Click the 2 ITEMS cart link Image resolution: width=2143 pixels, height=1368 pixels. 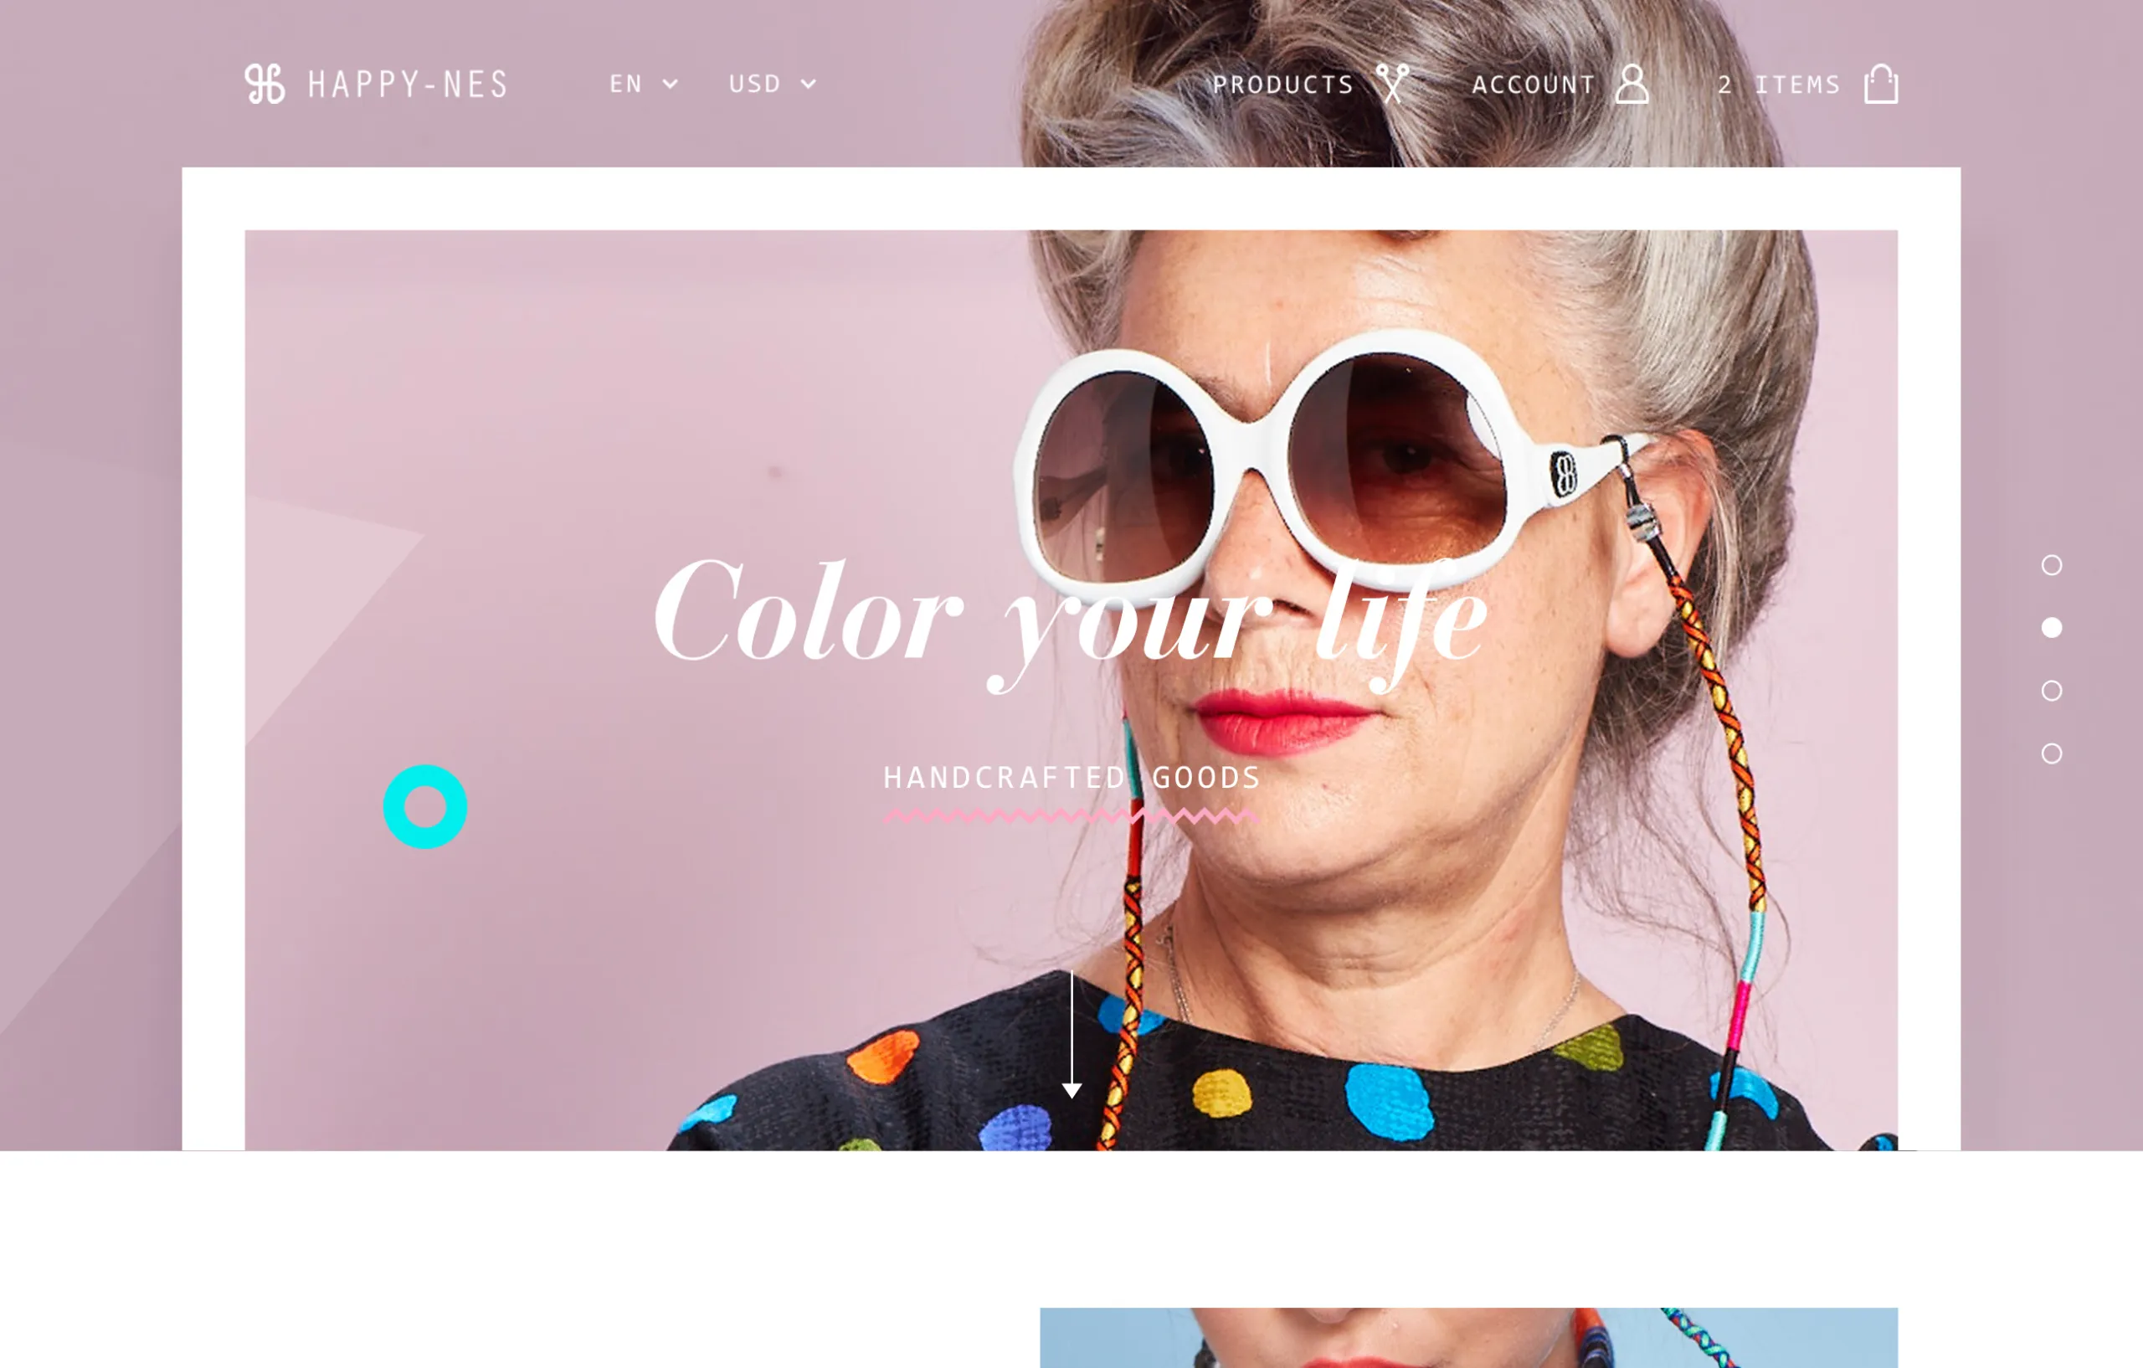point(1778,85)
